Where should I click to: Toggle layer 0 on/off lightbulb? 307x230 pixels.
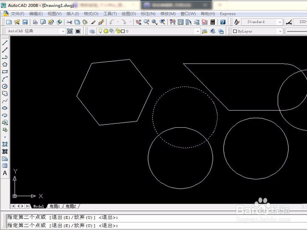pos(100,31)
